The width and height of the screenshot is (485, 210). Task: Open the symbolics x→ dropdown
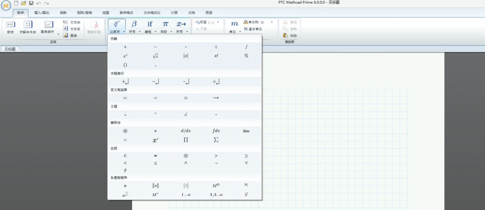(x=181, y=27)
